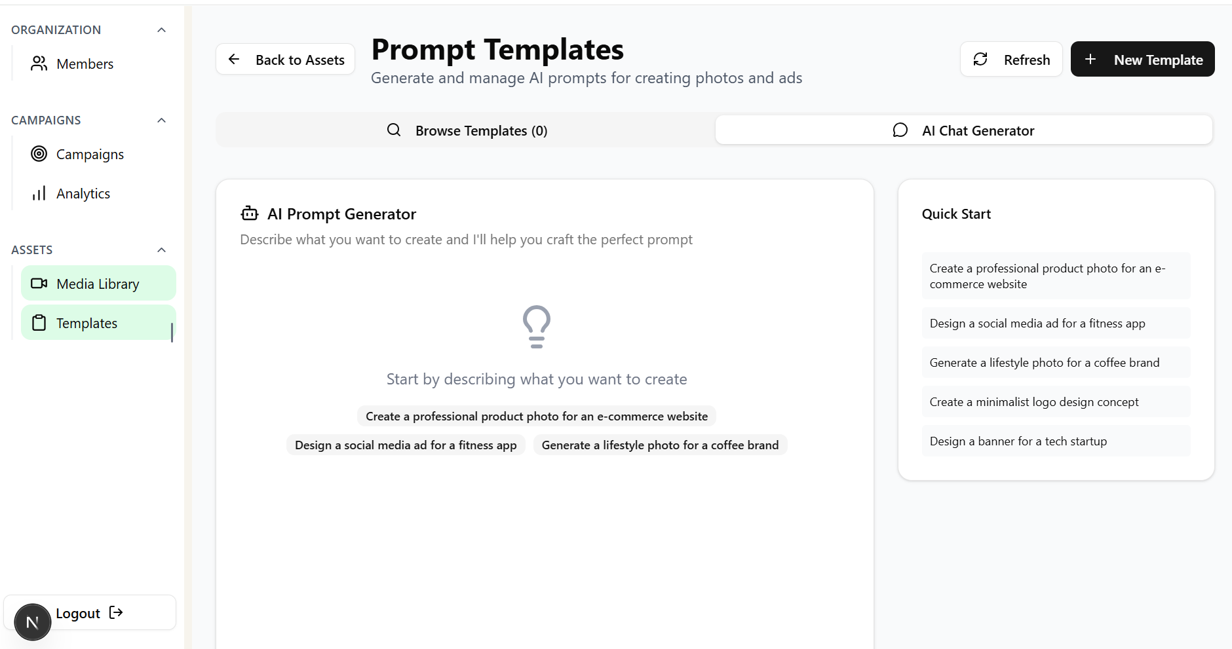Collapse the Assets section chevron
1232x649 pixels.
click(162, 250)
